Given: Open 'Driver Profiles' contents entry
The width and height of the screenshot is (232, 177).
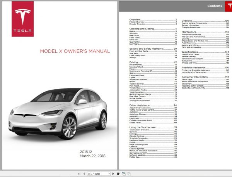Looking at the screenshot, I should [153, 65].
